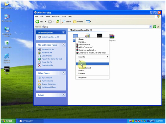This screenshot has height=124, width=166.
Task: Choose Rename from the context menu
Action: point(92,73)
